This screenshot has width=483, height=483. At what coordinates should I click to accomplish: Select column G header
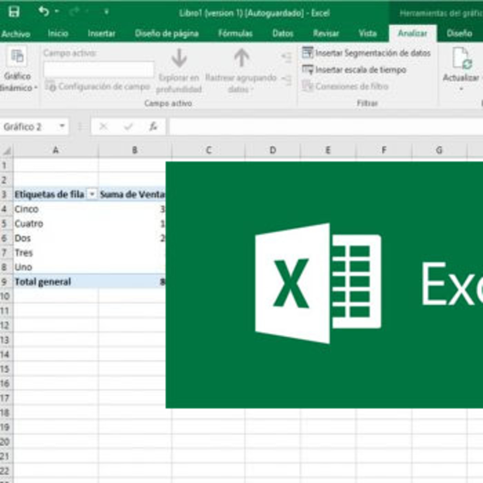coord(439,150)
